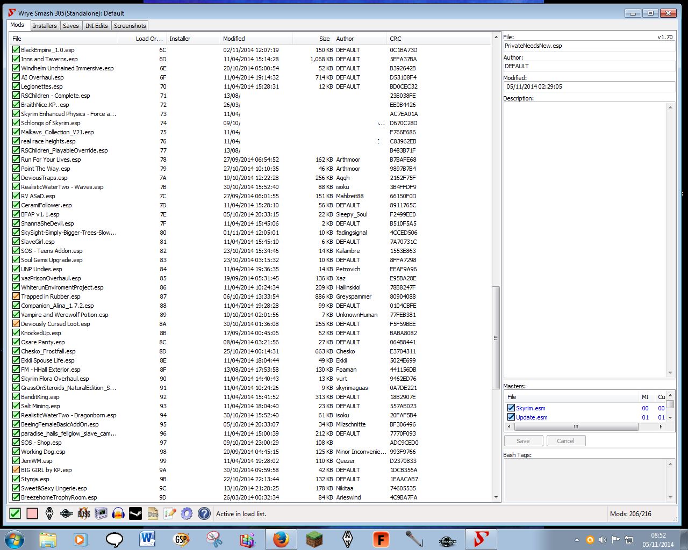
Task: Disable the Skyrim.esm master checkbox
Action: tap(511, 408)
